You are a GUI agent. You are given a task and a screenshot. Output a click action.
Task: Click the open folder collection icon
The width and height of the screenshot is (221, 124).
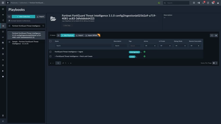tap(53, 19)
